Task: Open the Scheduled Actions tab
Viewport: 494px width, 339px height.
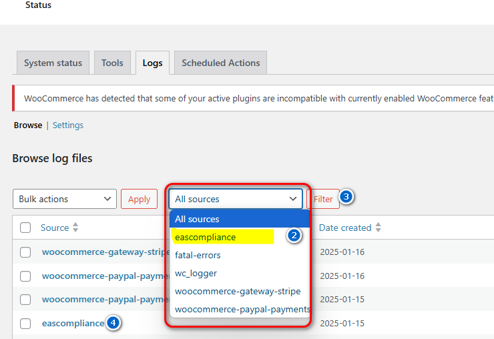Action: pyautogui.click(x=220, y=63)
